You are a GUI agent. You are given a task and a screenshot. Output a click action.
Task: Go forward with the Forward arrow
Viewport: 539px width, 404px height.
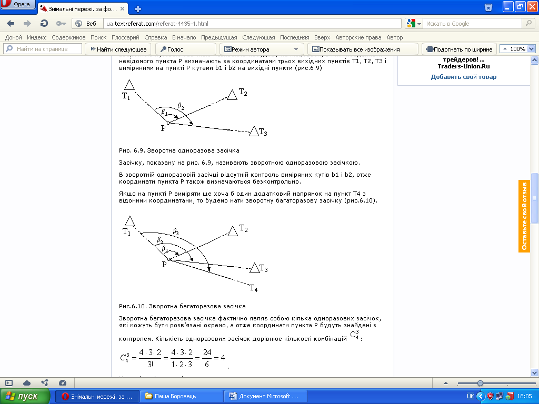point(27,24)
